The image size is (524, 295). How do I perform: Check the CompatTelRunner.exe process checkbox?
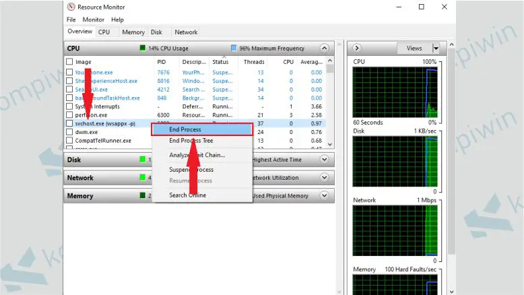point(69,140)
